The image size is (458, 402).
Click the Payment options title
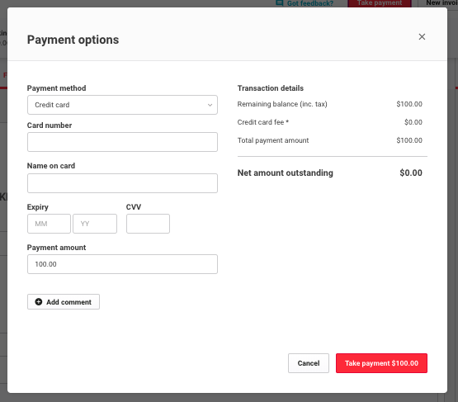tap(73, 40)
